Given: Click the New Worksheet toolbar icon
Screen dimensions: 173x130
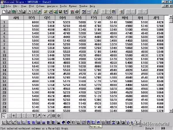Looking at the screenshot, I should [x=9, y=12].
